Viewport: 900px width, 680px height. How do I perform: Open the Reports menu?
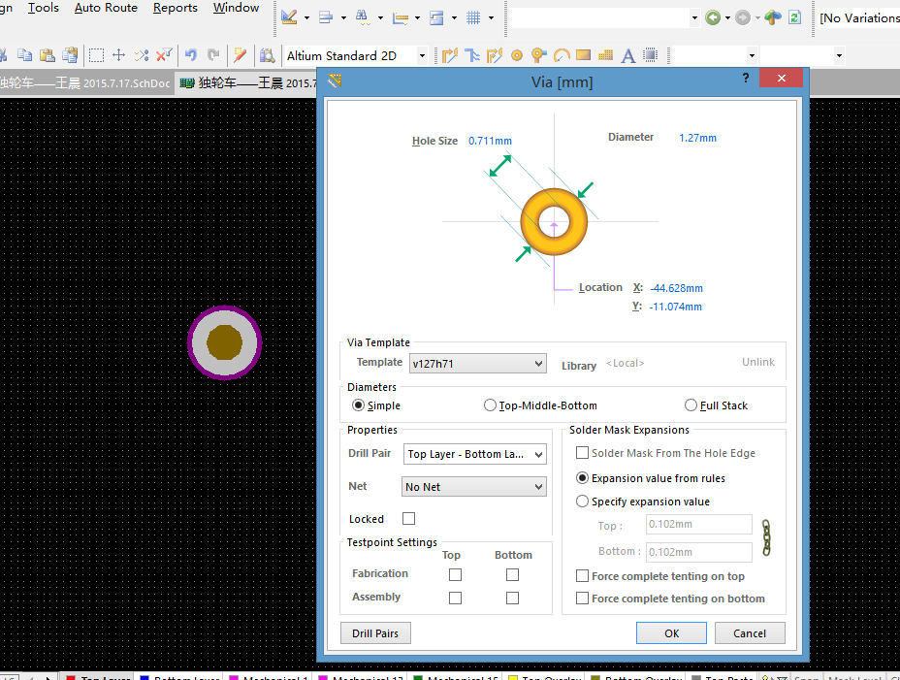[x=176, y=8]
